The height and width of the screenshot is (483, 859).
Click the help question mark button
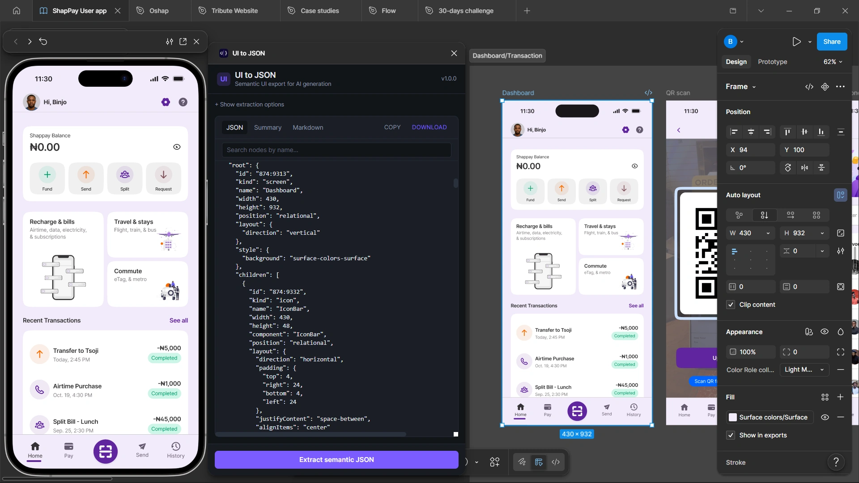pos(836,462)
